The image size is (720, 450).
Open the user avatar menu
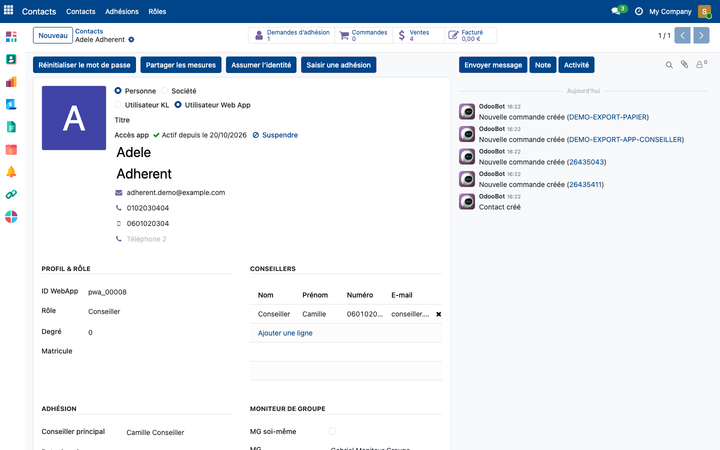(x=704, y=11)
